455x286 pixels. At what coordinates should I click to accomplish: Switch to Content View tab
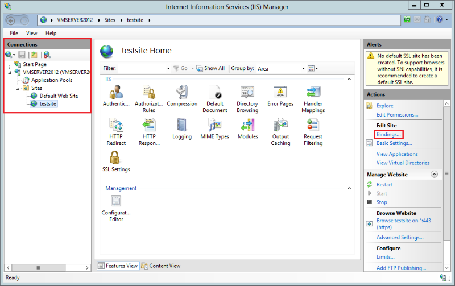[161, 266]
